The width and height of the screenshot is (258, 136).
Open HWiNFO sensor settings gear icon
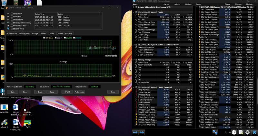247,132
